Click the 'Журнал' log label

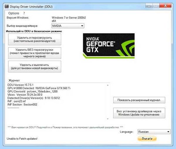14,80
